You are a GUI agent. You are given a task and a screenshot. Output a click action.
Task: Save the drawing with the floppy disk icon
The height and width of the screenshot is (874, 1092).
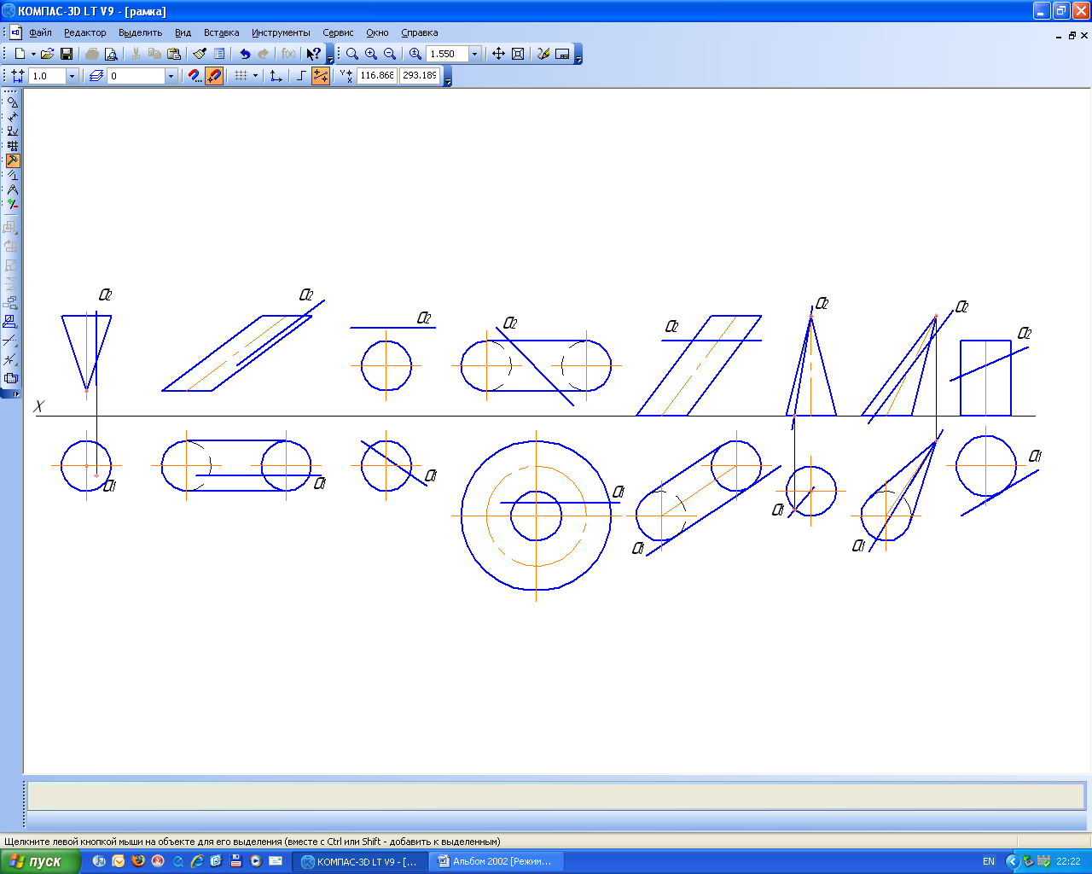[x=67, y=54]
